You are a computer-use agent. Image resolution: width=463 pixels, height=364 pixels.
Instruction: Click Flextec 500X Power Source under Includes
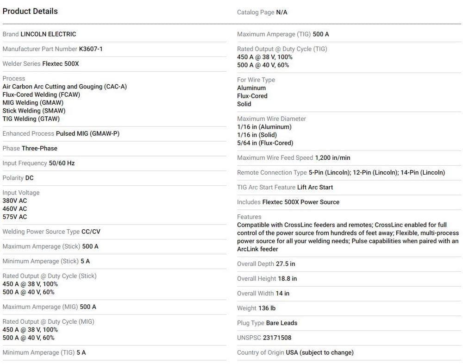301,202
